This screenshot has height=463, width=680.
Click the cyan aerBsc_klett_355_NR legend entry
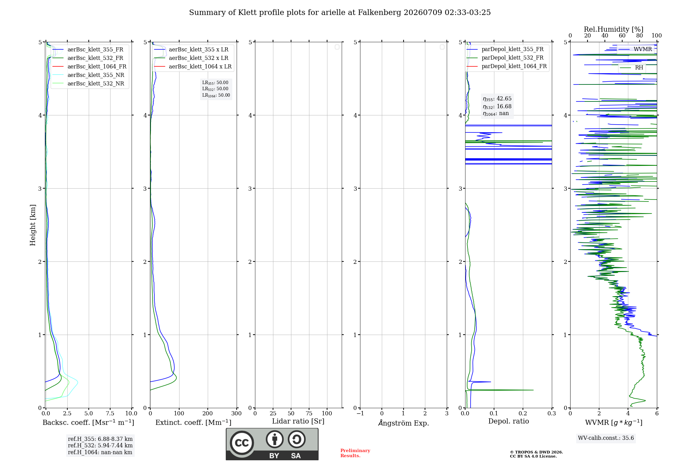88,75
